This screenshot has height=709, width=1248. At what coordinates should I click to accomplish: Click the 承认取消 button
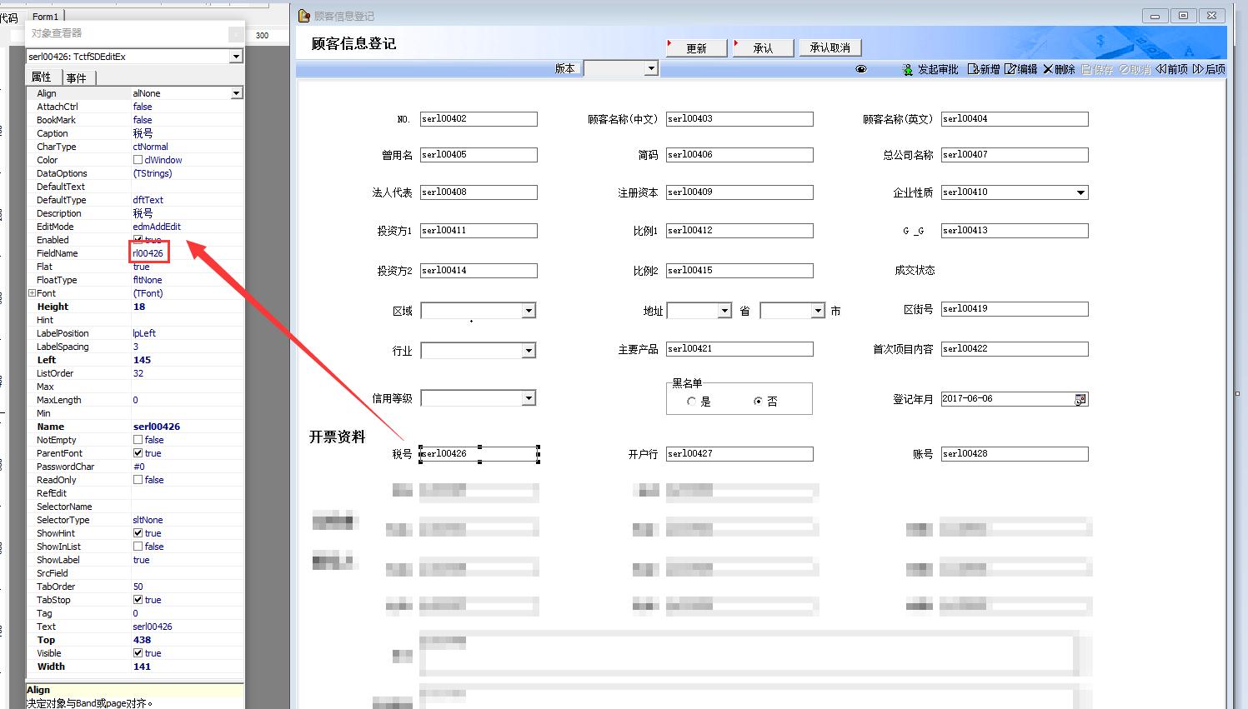click(829, 48)
